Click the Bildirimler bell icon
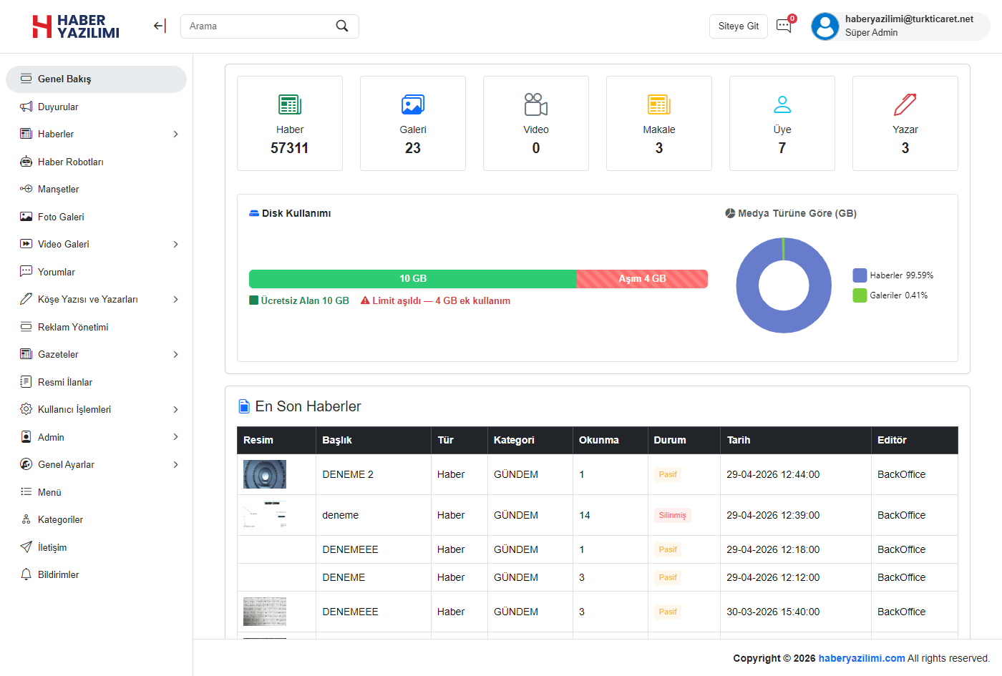This screenshot has height=676, width=1002. [26, 574]
